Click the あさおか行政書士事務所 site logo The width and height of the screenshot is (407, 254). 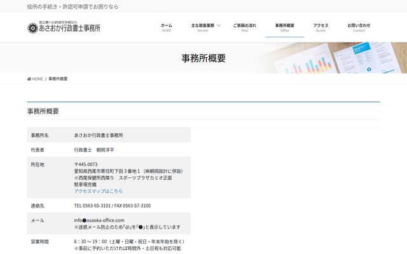pos(64,27)
